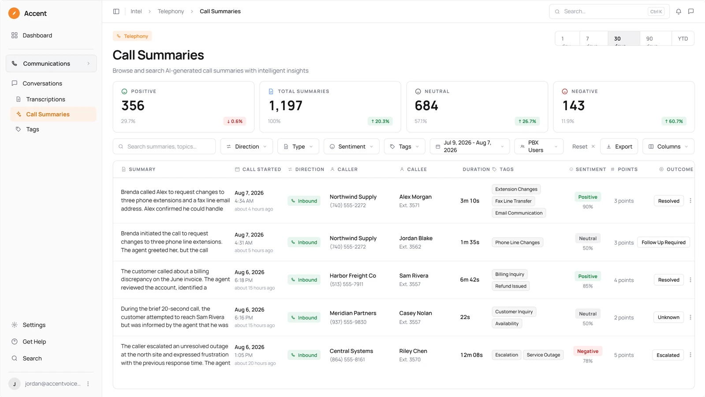The image size is (705, 397).
Task: Open the chat message icon in header
Action: coord(691,11)
